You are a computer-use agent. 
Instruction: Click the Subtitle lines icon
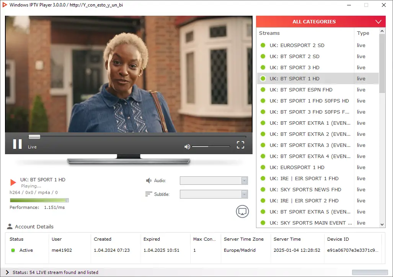click(148, 194)
